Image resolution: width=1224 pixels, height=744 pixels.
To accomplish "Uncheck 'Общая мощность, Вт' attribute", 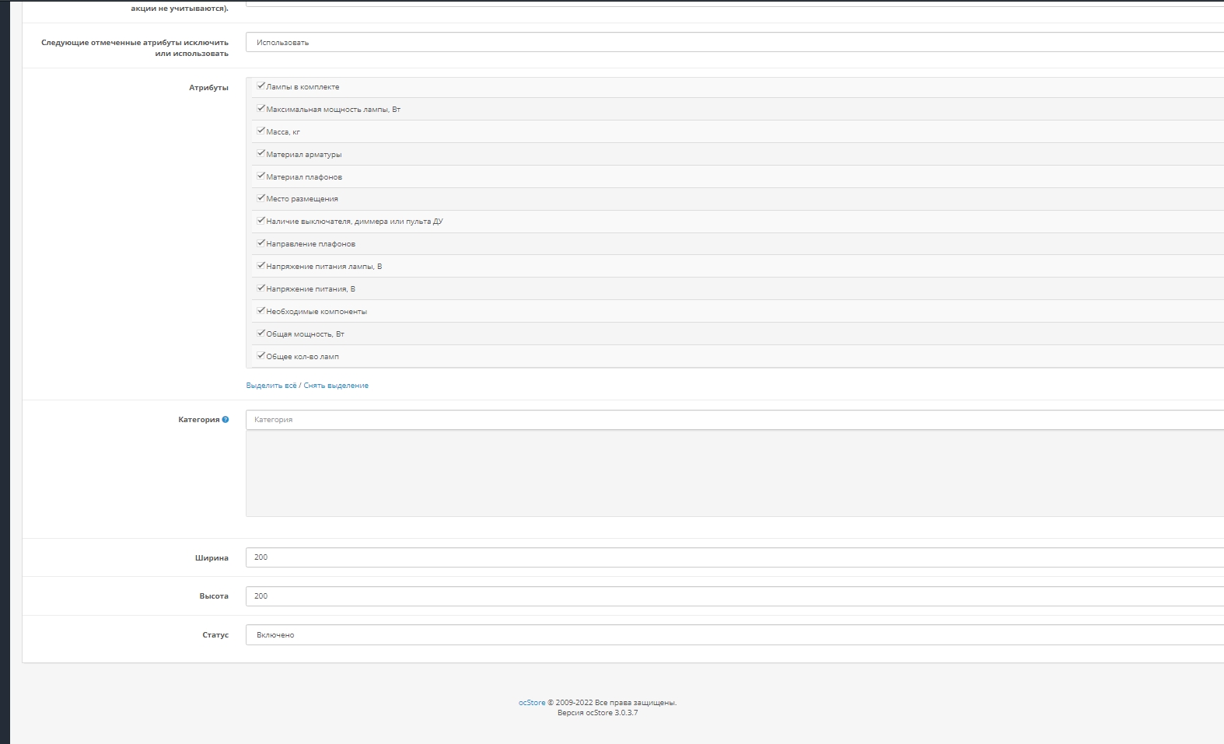I will [x=261, y=334].
